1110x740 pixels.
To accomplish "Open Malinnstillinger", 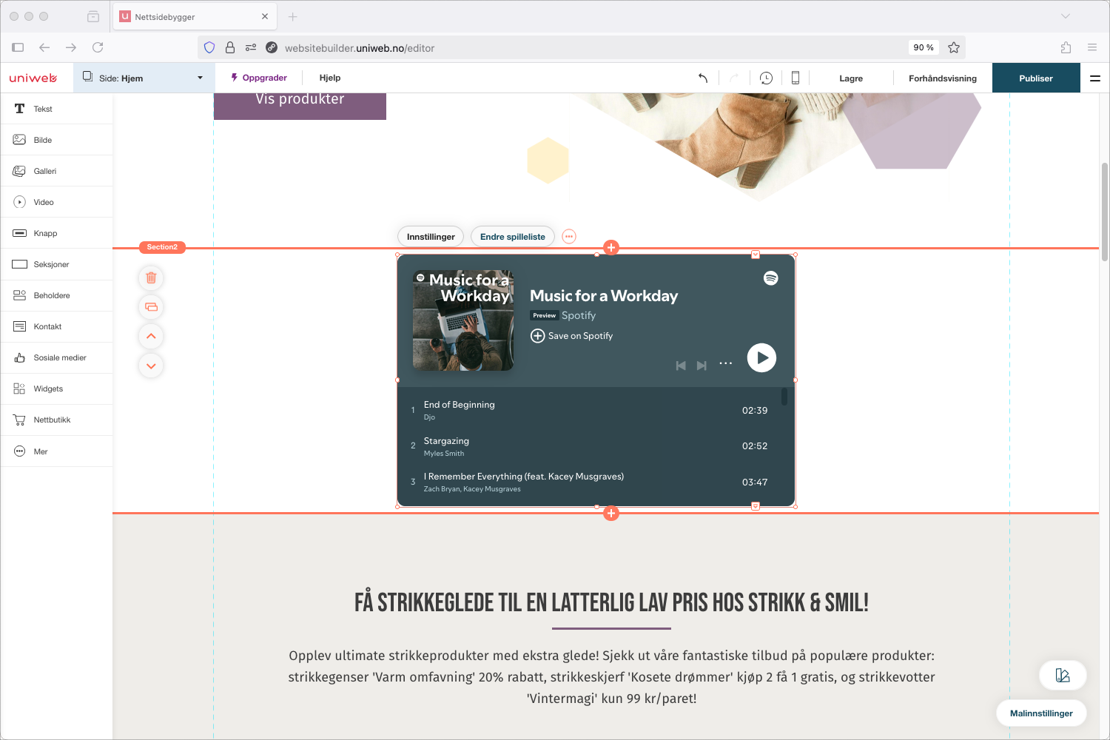I will coord(1041,713).
